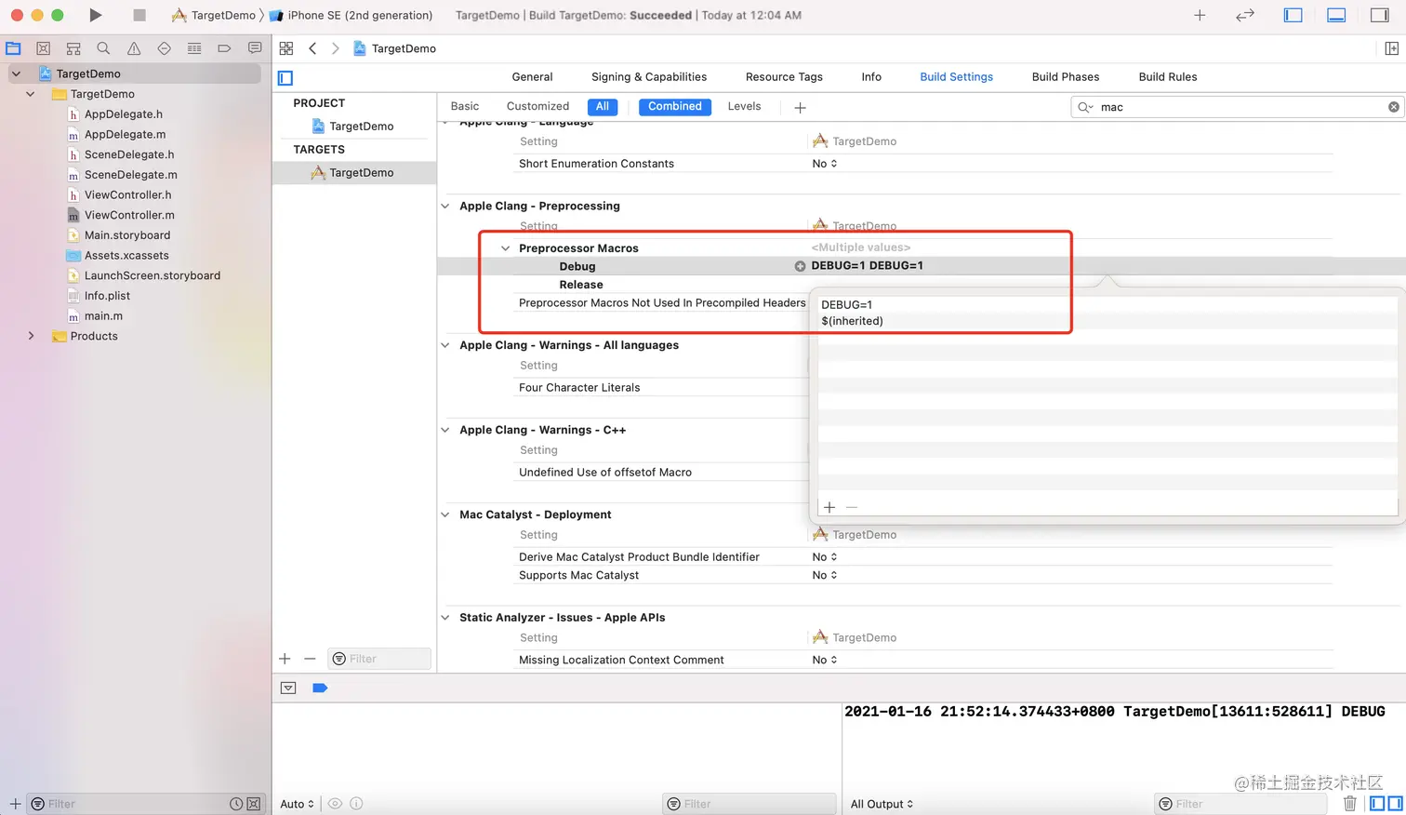Click the build settings search field
The width and height of the screenshot is (1406, 815).
pyautogui.click(x=1236, y=107)
